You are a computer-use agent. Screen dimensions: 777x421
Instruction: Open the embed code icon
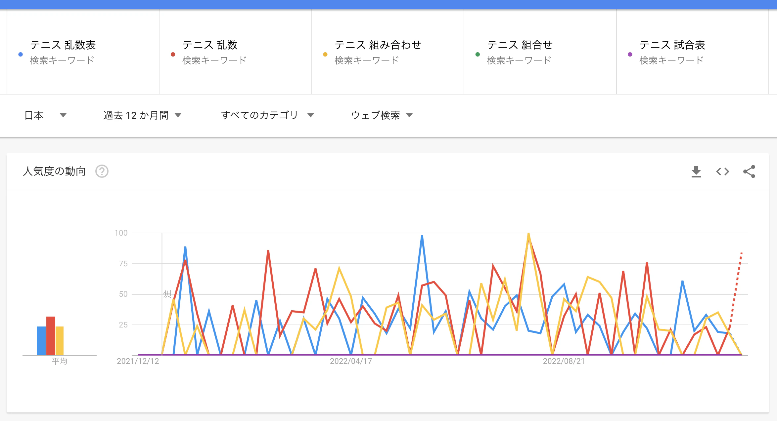pos(722,172)
